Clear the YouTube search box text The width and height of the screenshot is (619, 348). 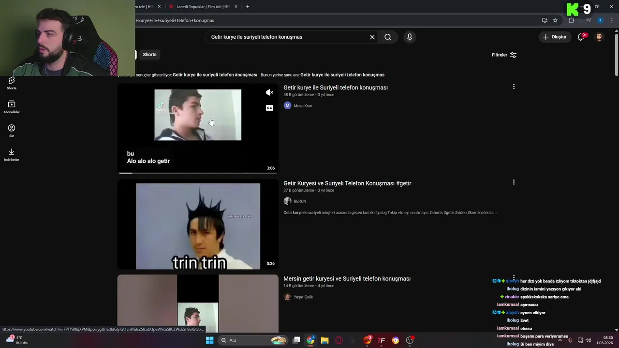click(372, 37)
